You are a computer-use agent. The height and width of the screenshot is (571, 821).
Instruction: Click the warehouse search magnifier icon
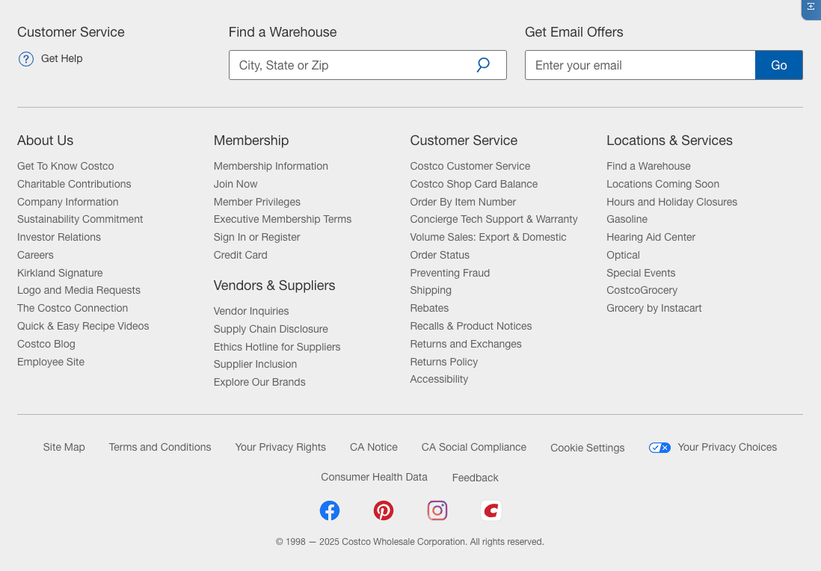(x=483, y=65)
